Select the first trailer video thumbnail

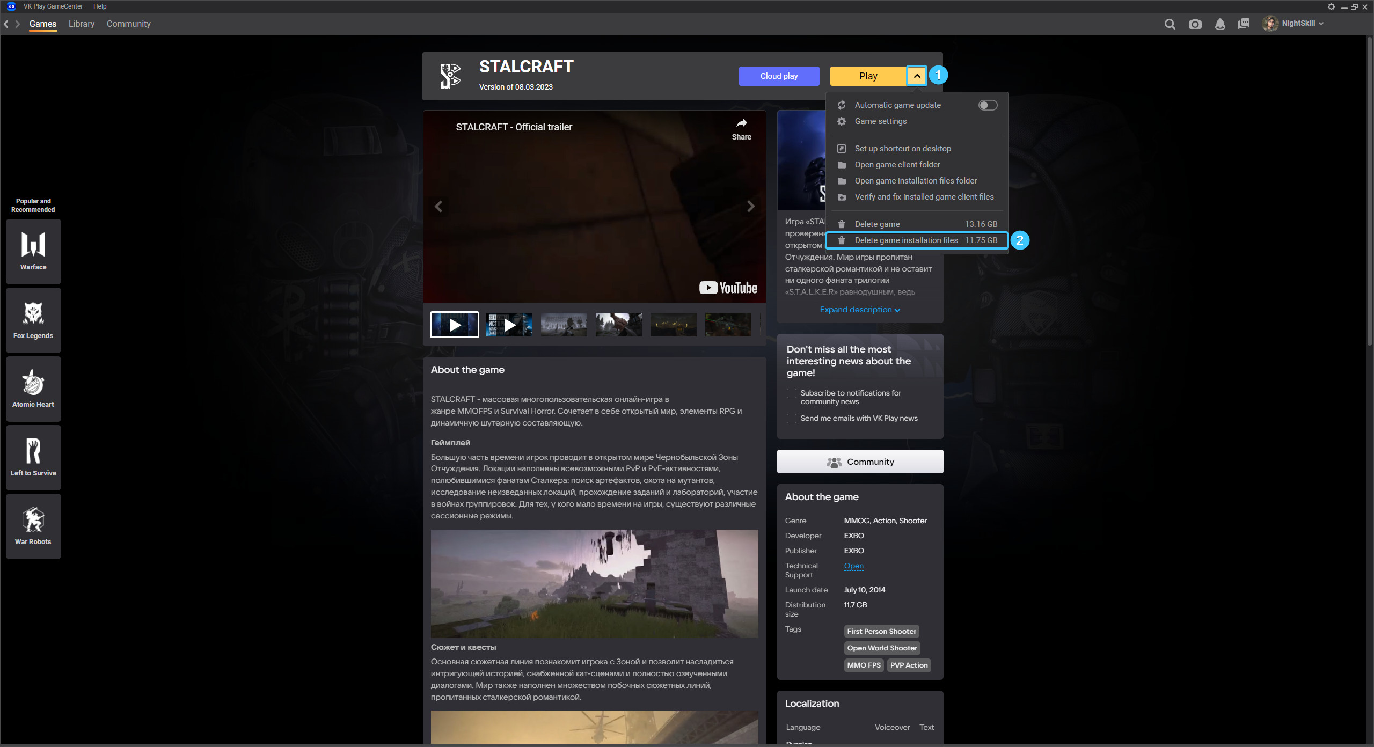coord(455,325)
